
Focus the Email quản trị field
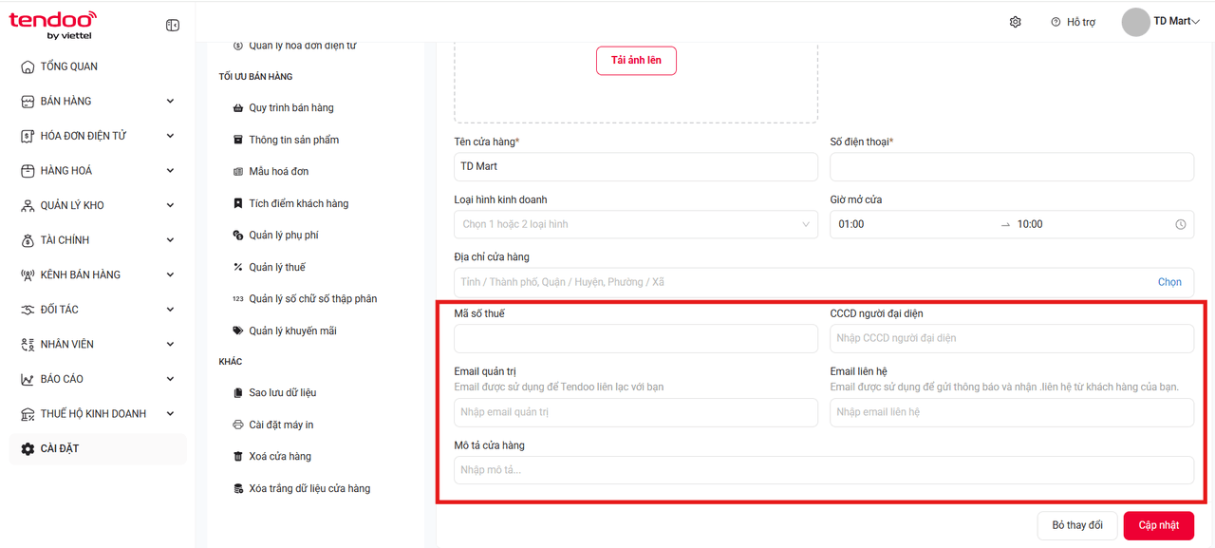636,412
